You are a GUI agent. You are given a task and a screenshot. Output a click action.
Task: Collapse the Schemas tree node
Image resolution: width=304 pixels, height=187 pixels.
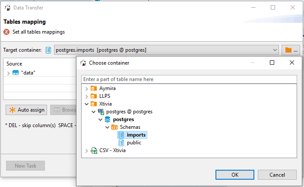(108, 127)
